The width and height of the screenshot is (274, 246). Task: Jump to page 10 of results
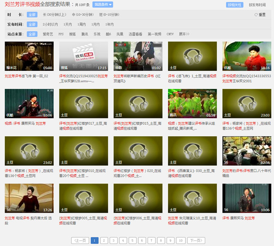click(181, 241)
